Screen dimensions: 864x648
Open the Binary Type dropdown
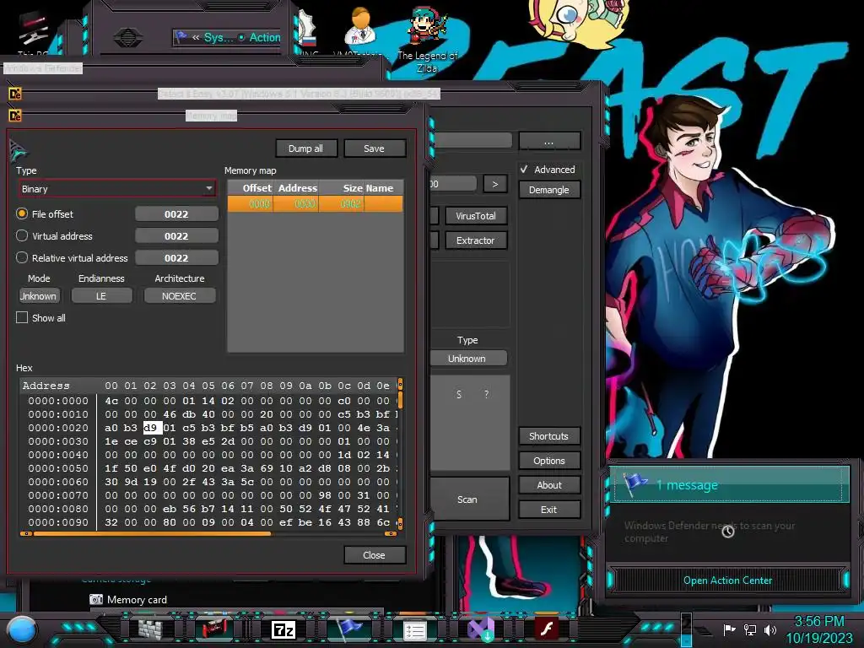pyautogui.click(x=116, y=189)
